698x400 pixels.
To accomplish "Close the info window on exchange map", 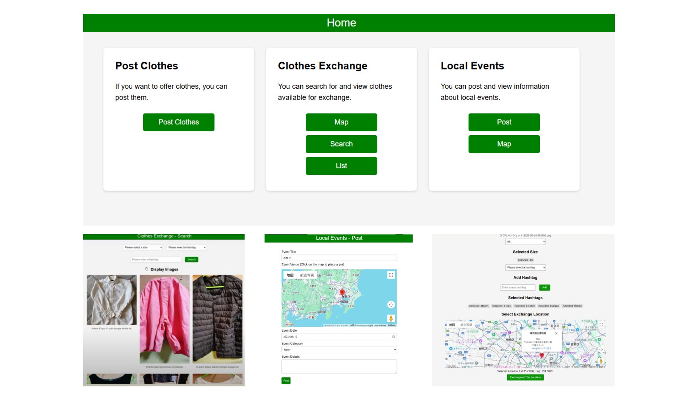I will 556,333.
